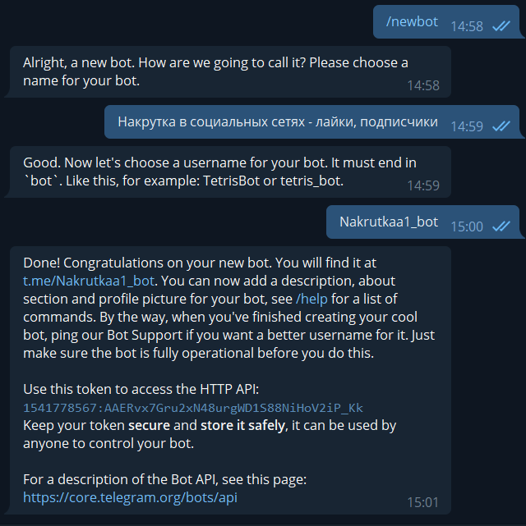This screenshot has height=526, width=526.
Task: Click the /newbot command in sent message
Action: pos(412,22)
